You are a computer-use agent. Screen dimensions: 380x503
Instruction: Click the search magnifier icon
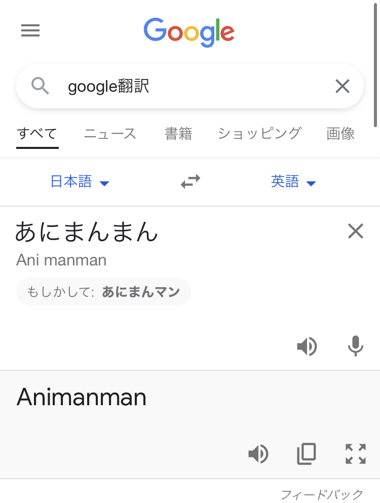(40, 86)
